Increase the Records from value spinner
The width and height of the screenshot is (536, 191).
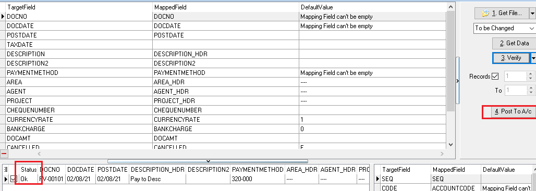[531, 74]
